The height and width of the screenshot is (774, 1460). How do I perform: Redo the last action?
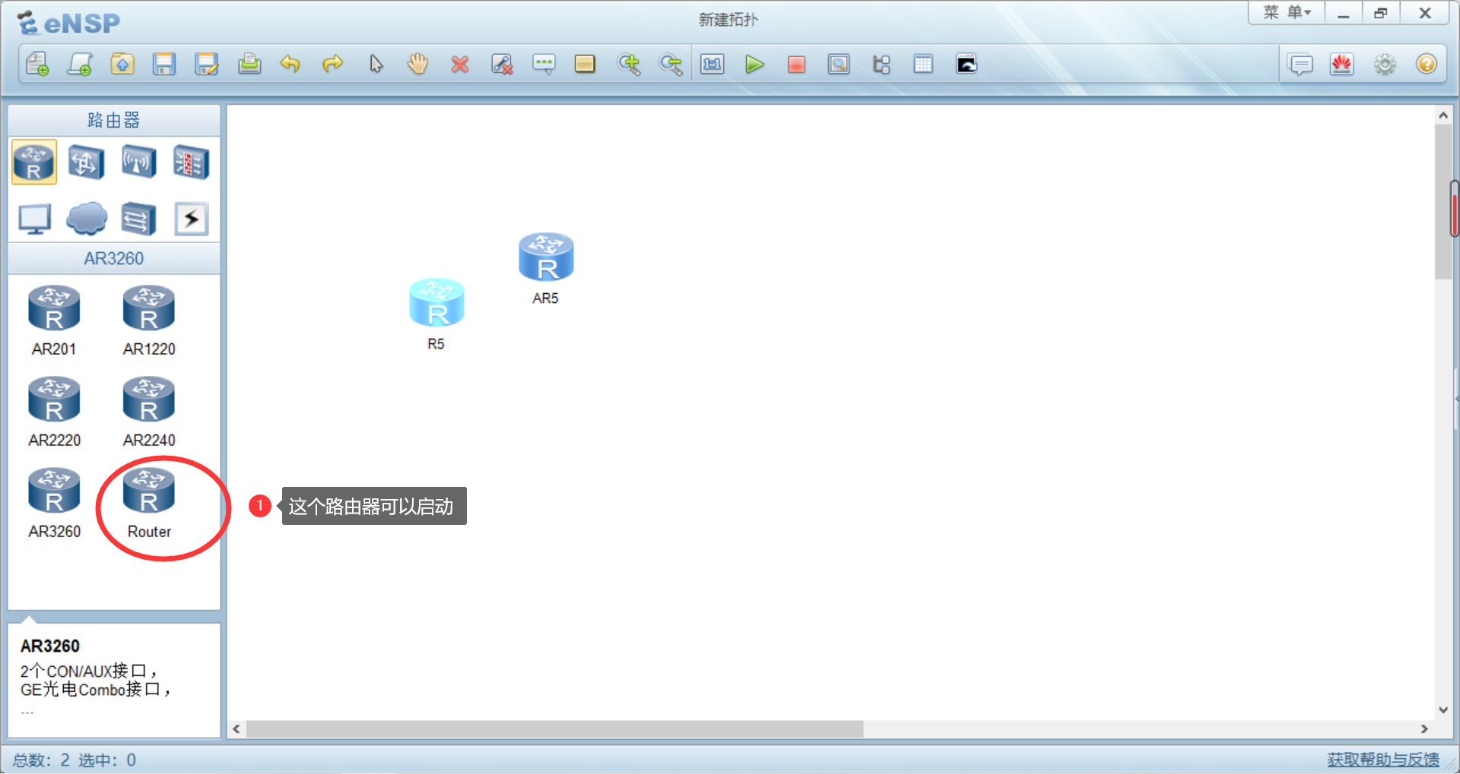tap(332, 64)
